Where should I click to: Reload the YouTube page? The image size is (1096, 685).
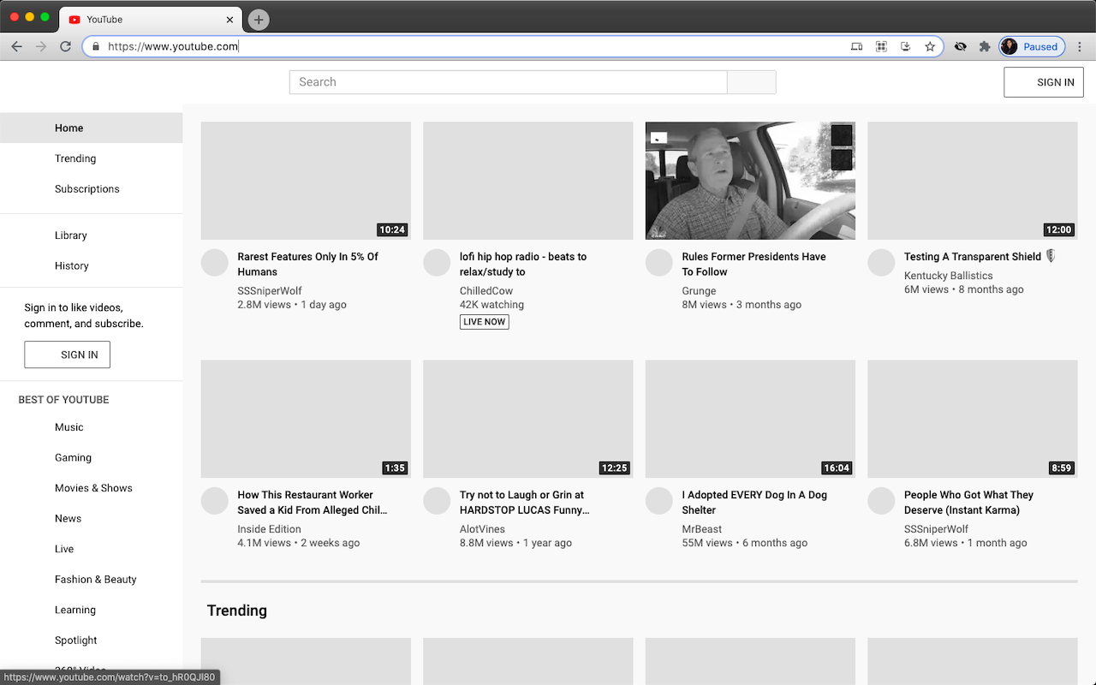click(65, 46)
